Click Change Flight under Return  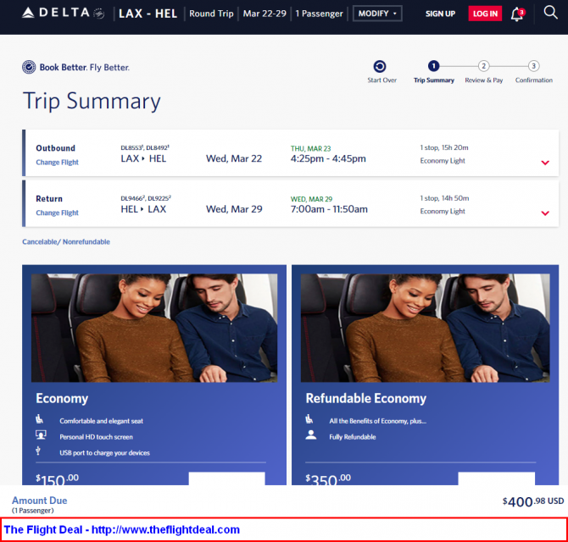(57, 213)
